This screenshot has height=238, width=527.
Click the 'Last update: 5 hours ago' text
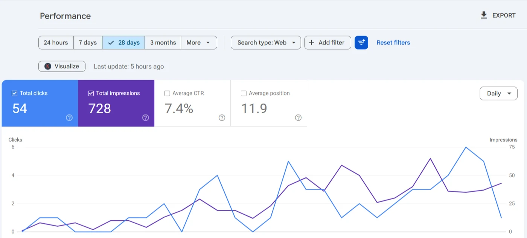pyautogui.click(x=129, y=67)
